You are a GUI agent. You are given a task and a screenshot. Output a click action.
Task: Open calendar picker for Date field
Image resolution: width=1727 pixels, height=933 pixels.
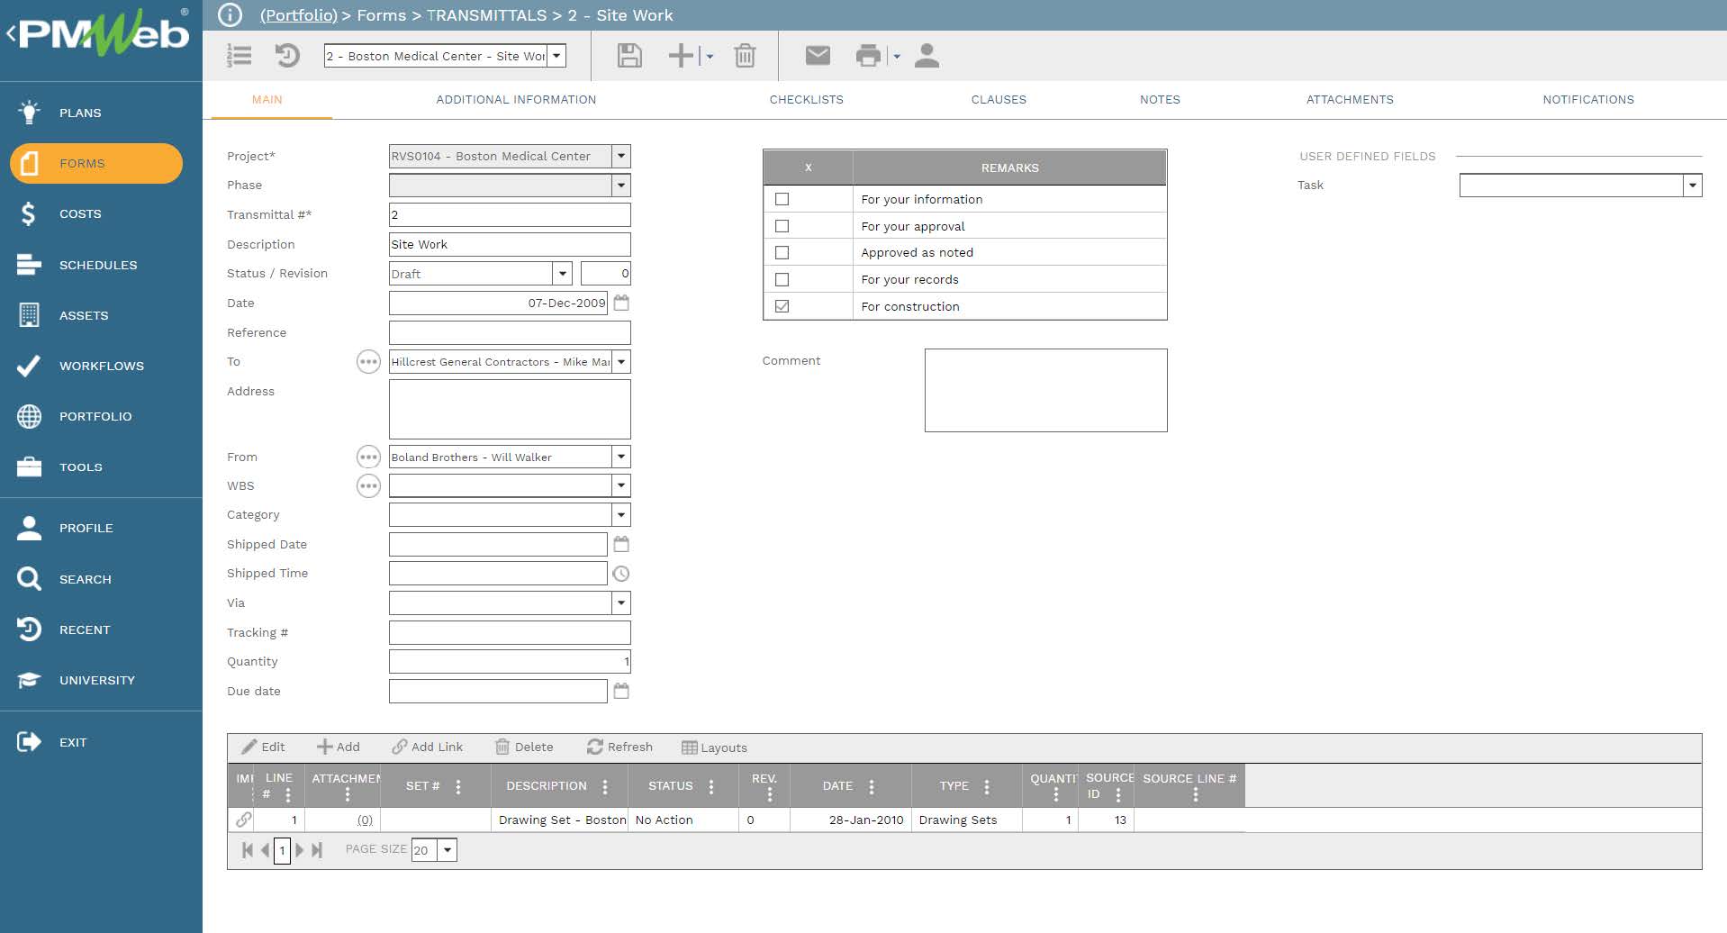tap(621, 303)
